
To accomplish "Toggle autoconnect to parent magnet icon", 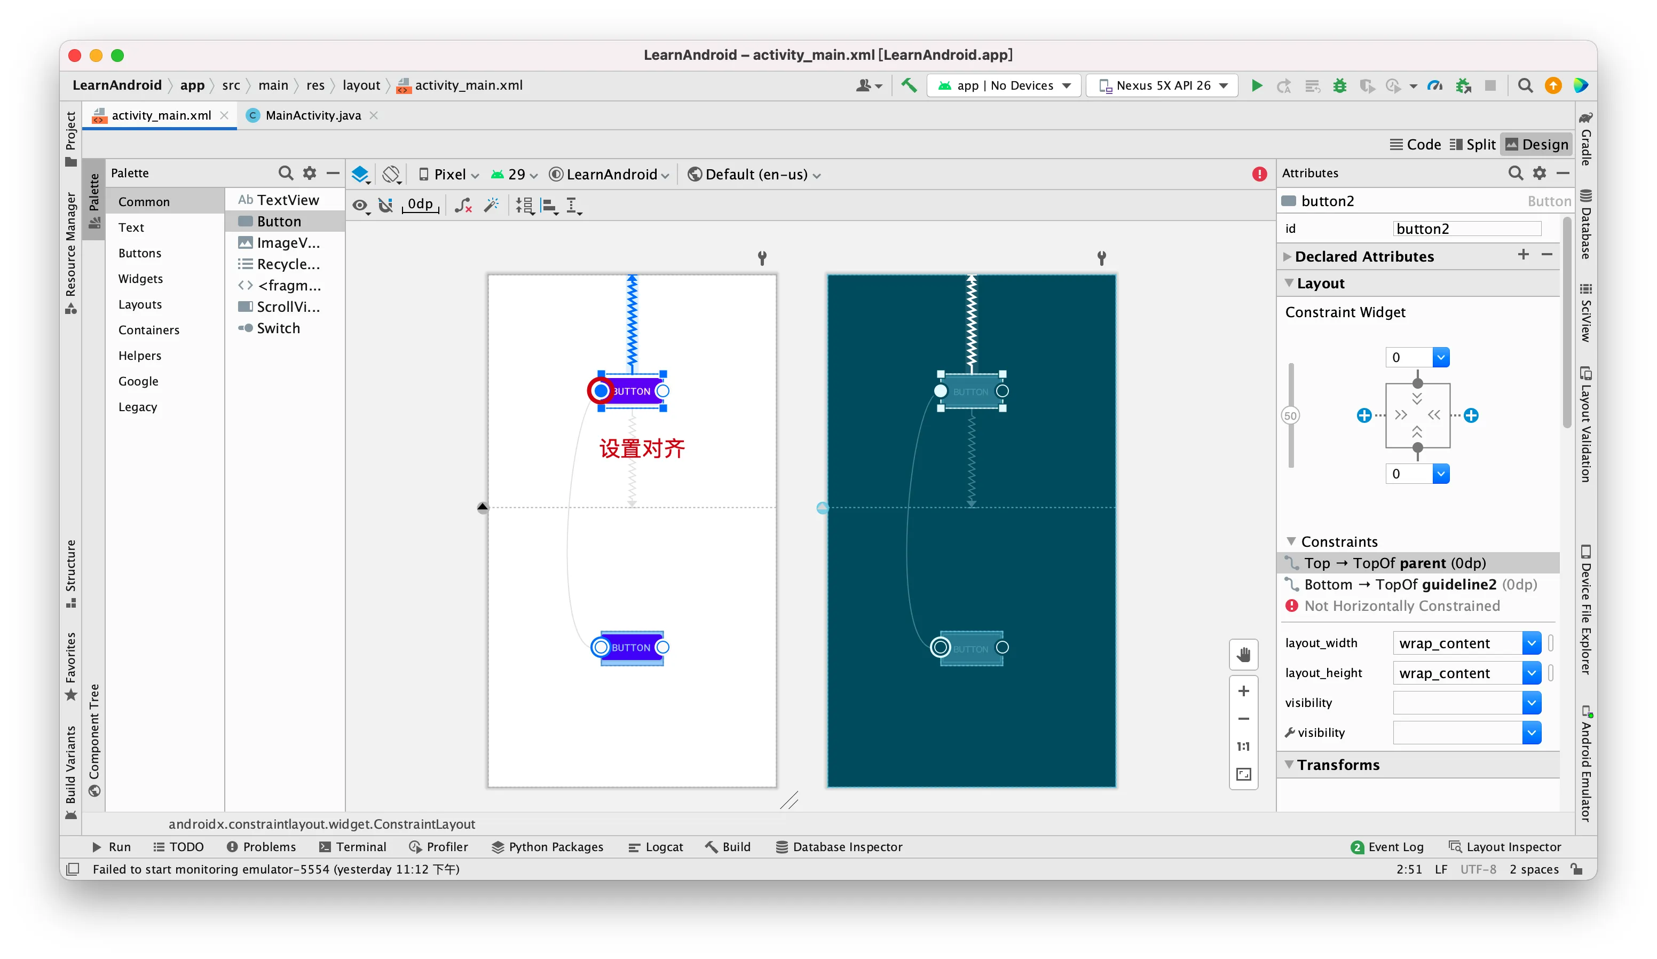I will 386,205.
